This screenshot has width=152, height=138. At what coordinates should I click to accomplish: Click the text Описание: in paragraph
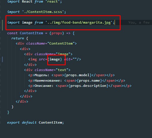(x=44, y=86)
